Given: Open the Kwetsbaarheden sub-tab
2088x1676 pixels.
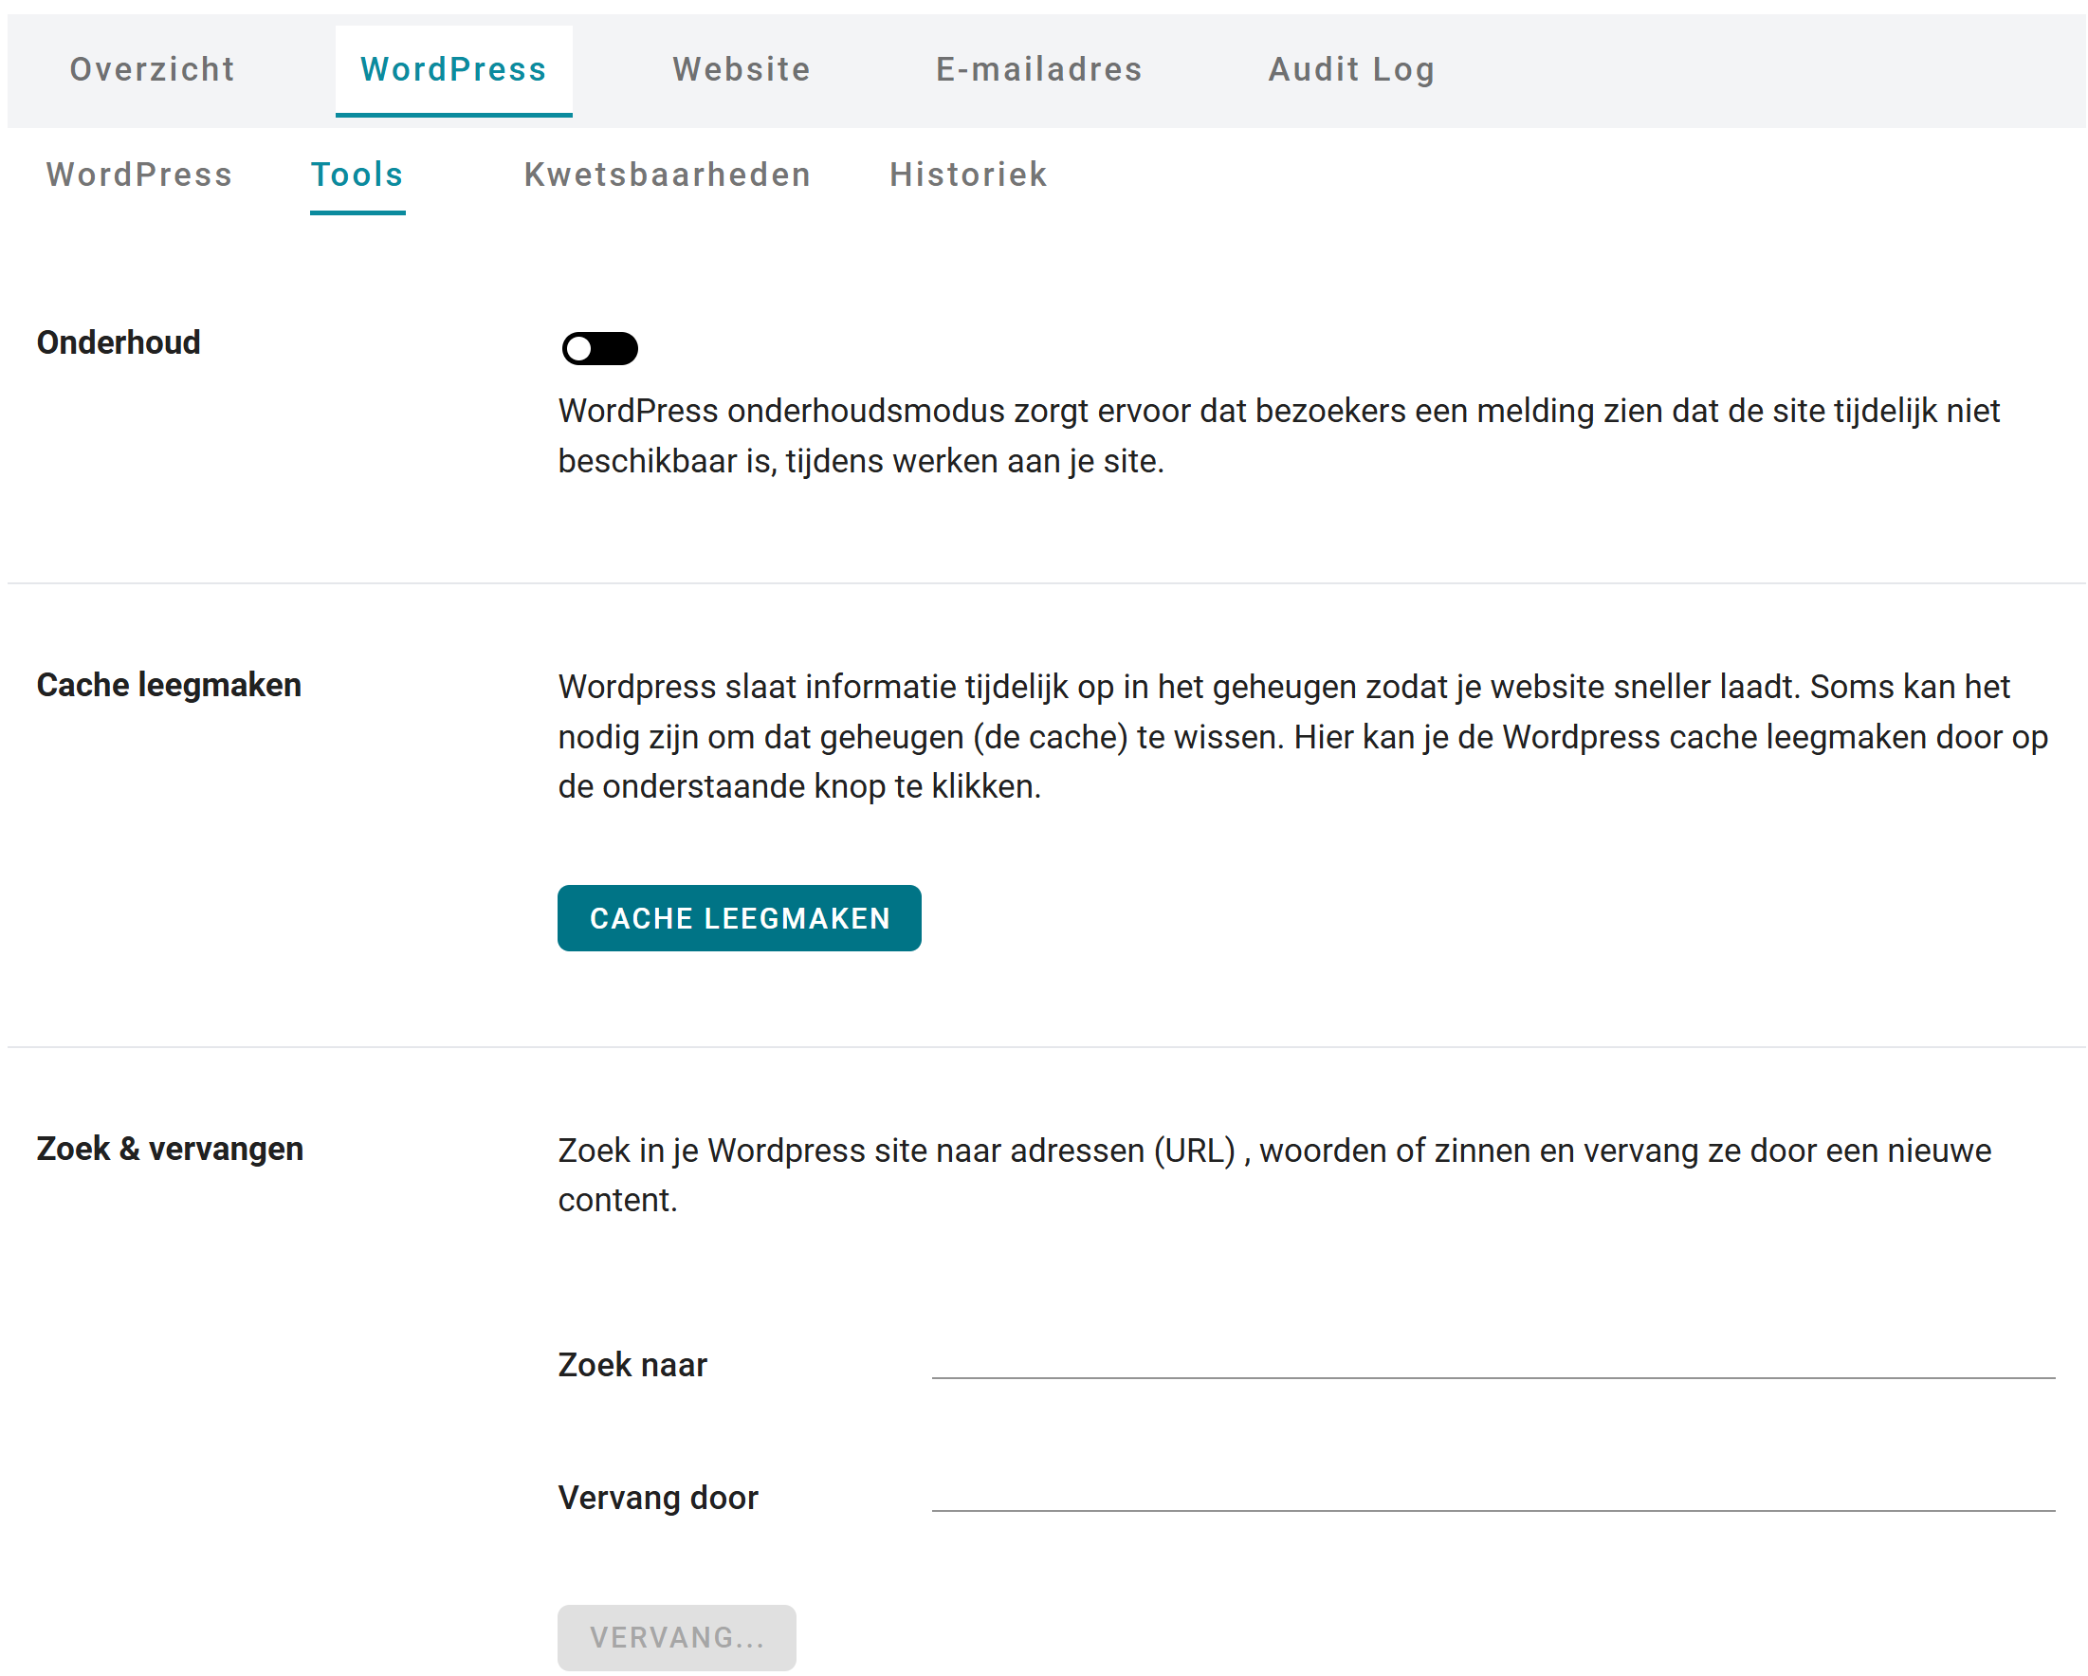Looking at the screenshot, I should click(x=668, y=175).
